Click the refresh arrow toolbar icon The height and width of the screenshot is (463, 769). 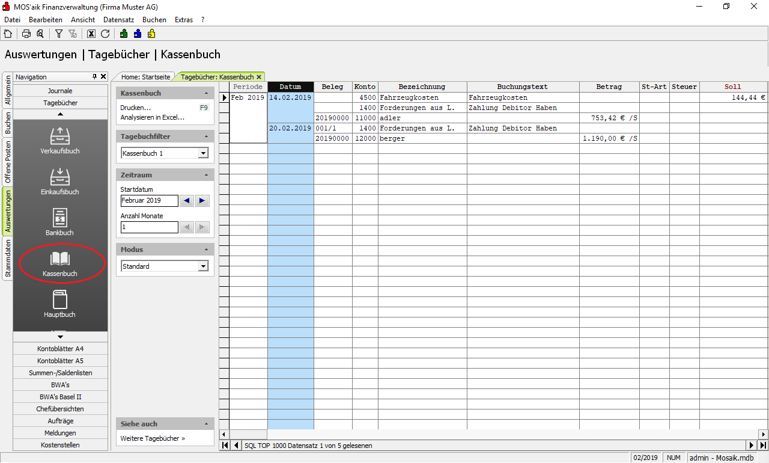(x=105, y=34)
